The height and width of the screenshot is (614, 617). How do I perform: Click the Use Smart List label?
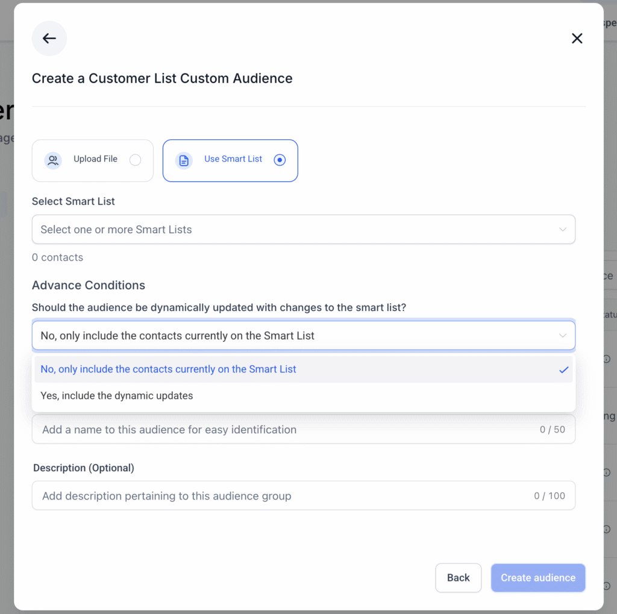pyautogui.click(x=233, y=159)
